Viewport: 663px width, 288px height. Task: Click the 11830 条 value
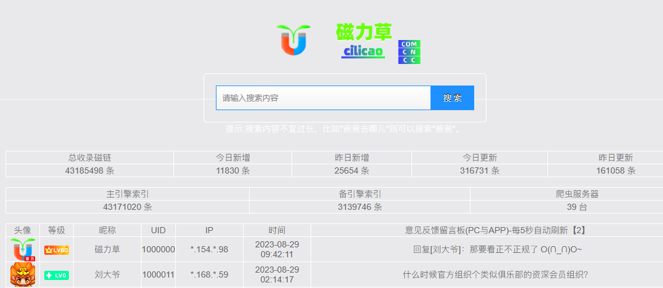tap(232, 171)
